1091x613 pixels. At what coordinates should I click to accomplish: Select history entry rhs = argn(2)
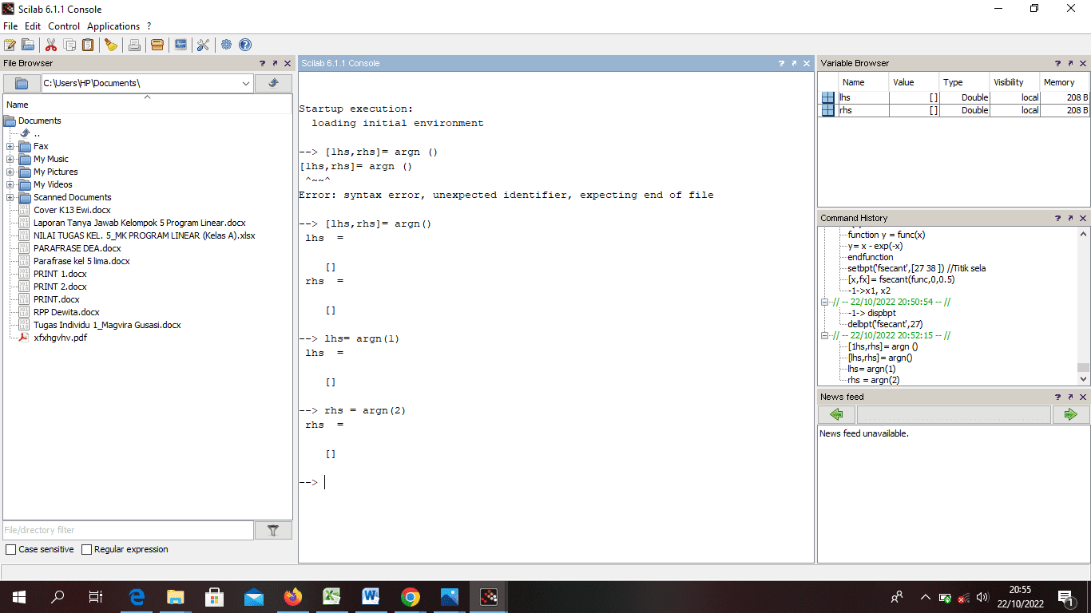point(874,380)
